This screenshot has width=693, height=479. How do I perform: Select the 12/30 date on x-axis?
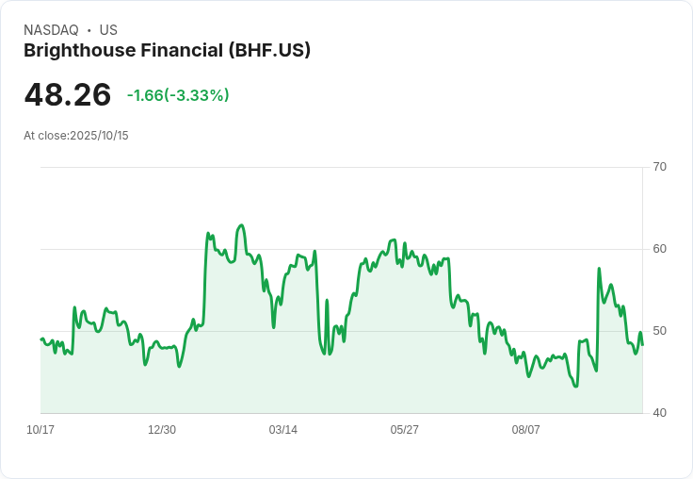[162, 430]
